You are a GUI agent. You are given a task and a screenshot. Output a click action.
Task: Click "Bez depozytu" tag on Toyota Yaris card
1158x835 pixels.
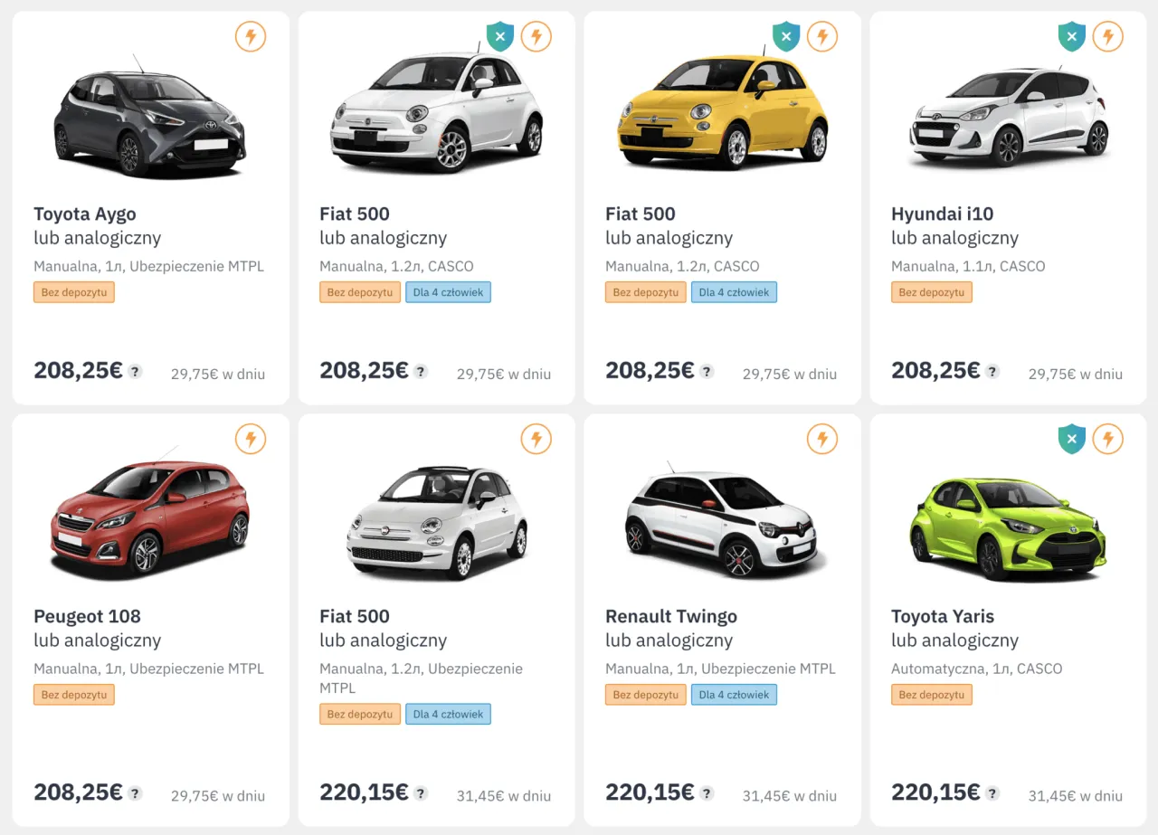point(931,695)
